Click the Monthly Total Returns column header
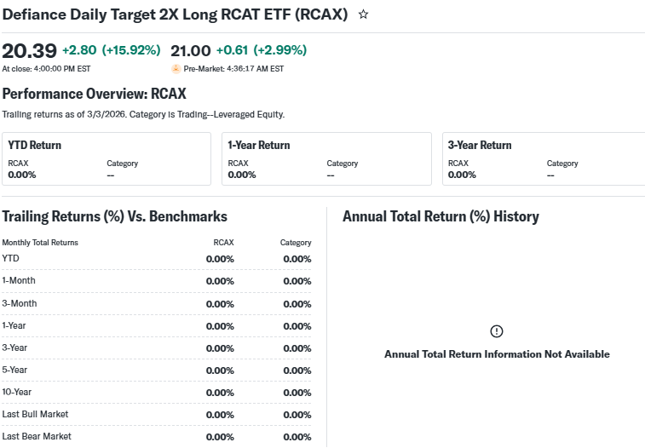The height and width of the screenshot is (448, 645). (x=40, y=243)
